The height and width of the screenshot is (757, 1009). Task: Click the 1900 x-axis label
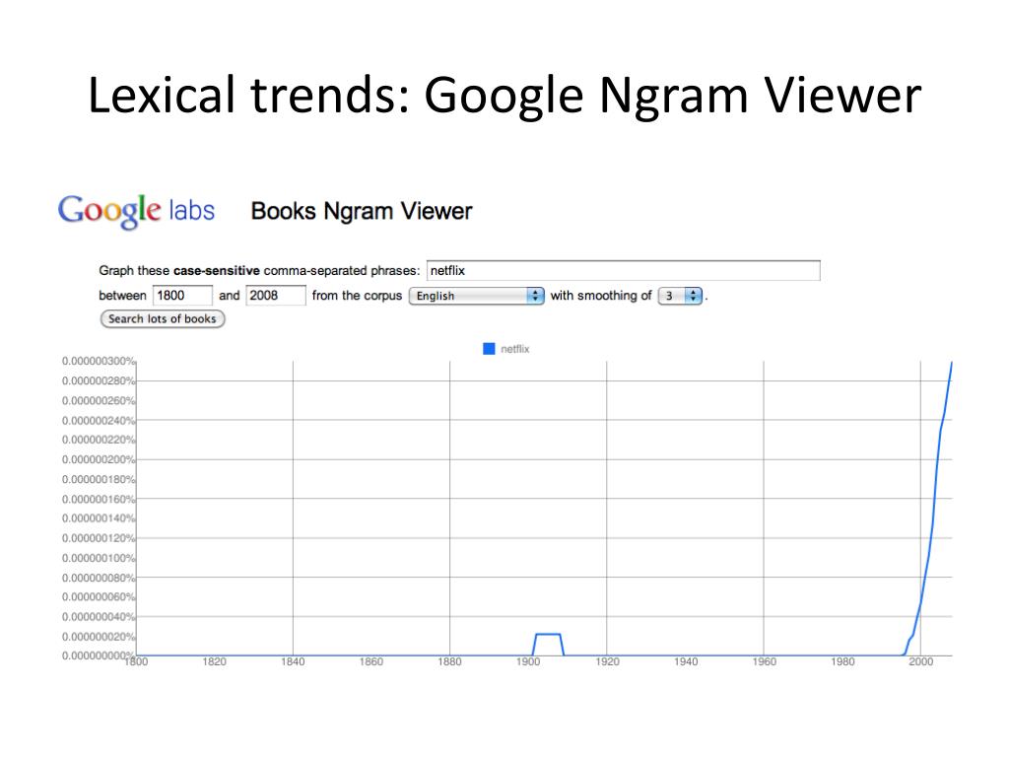528,661
